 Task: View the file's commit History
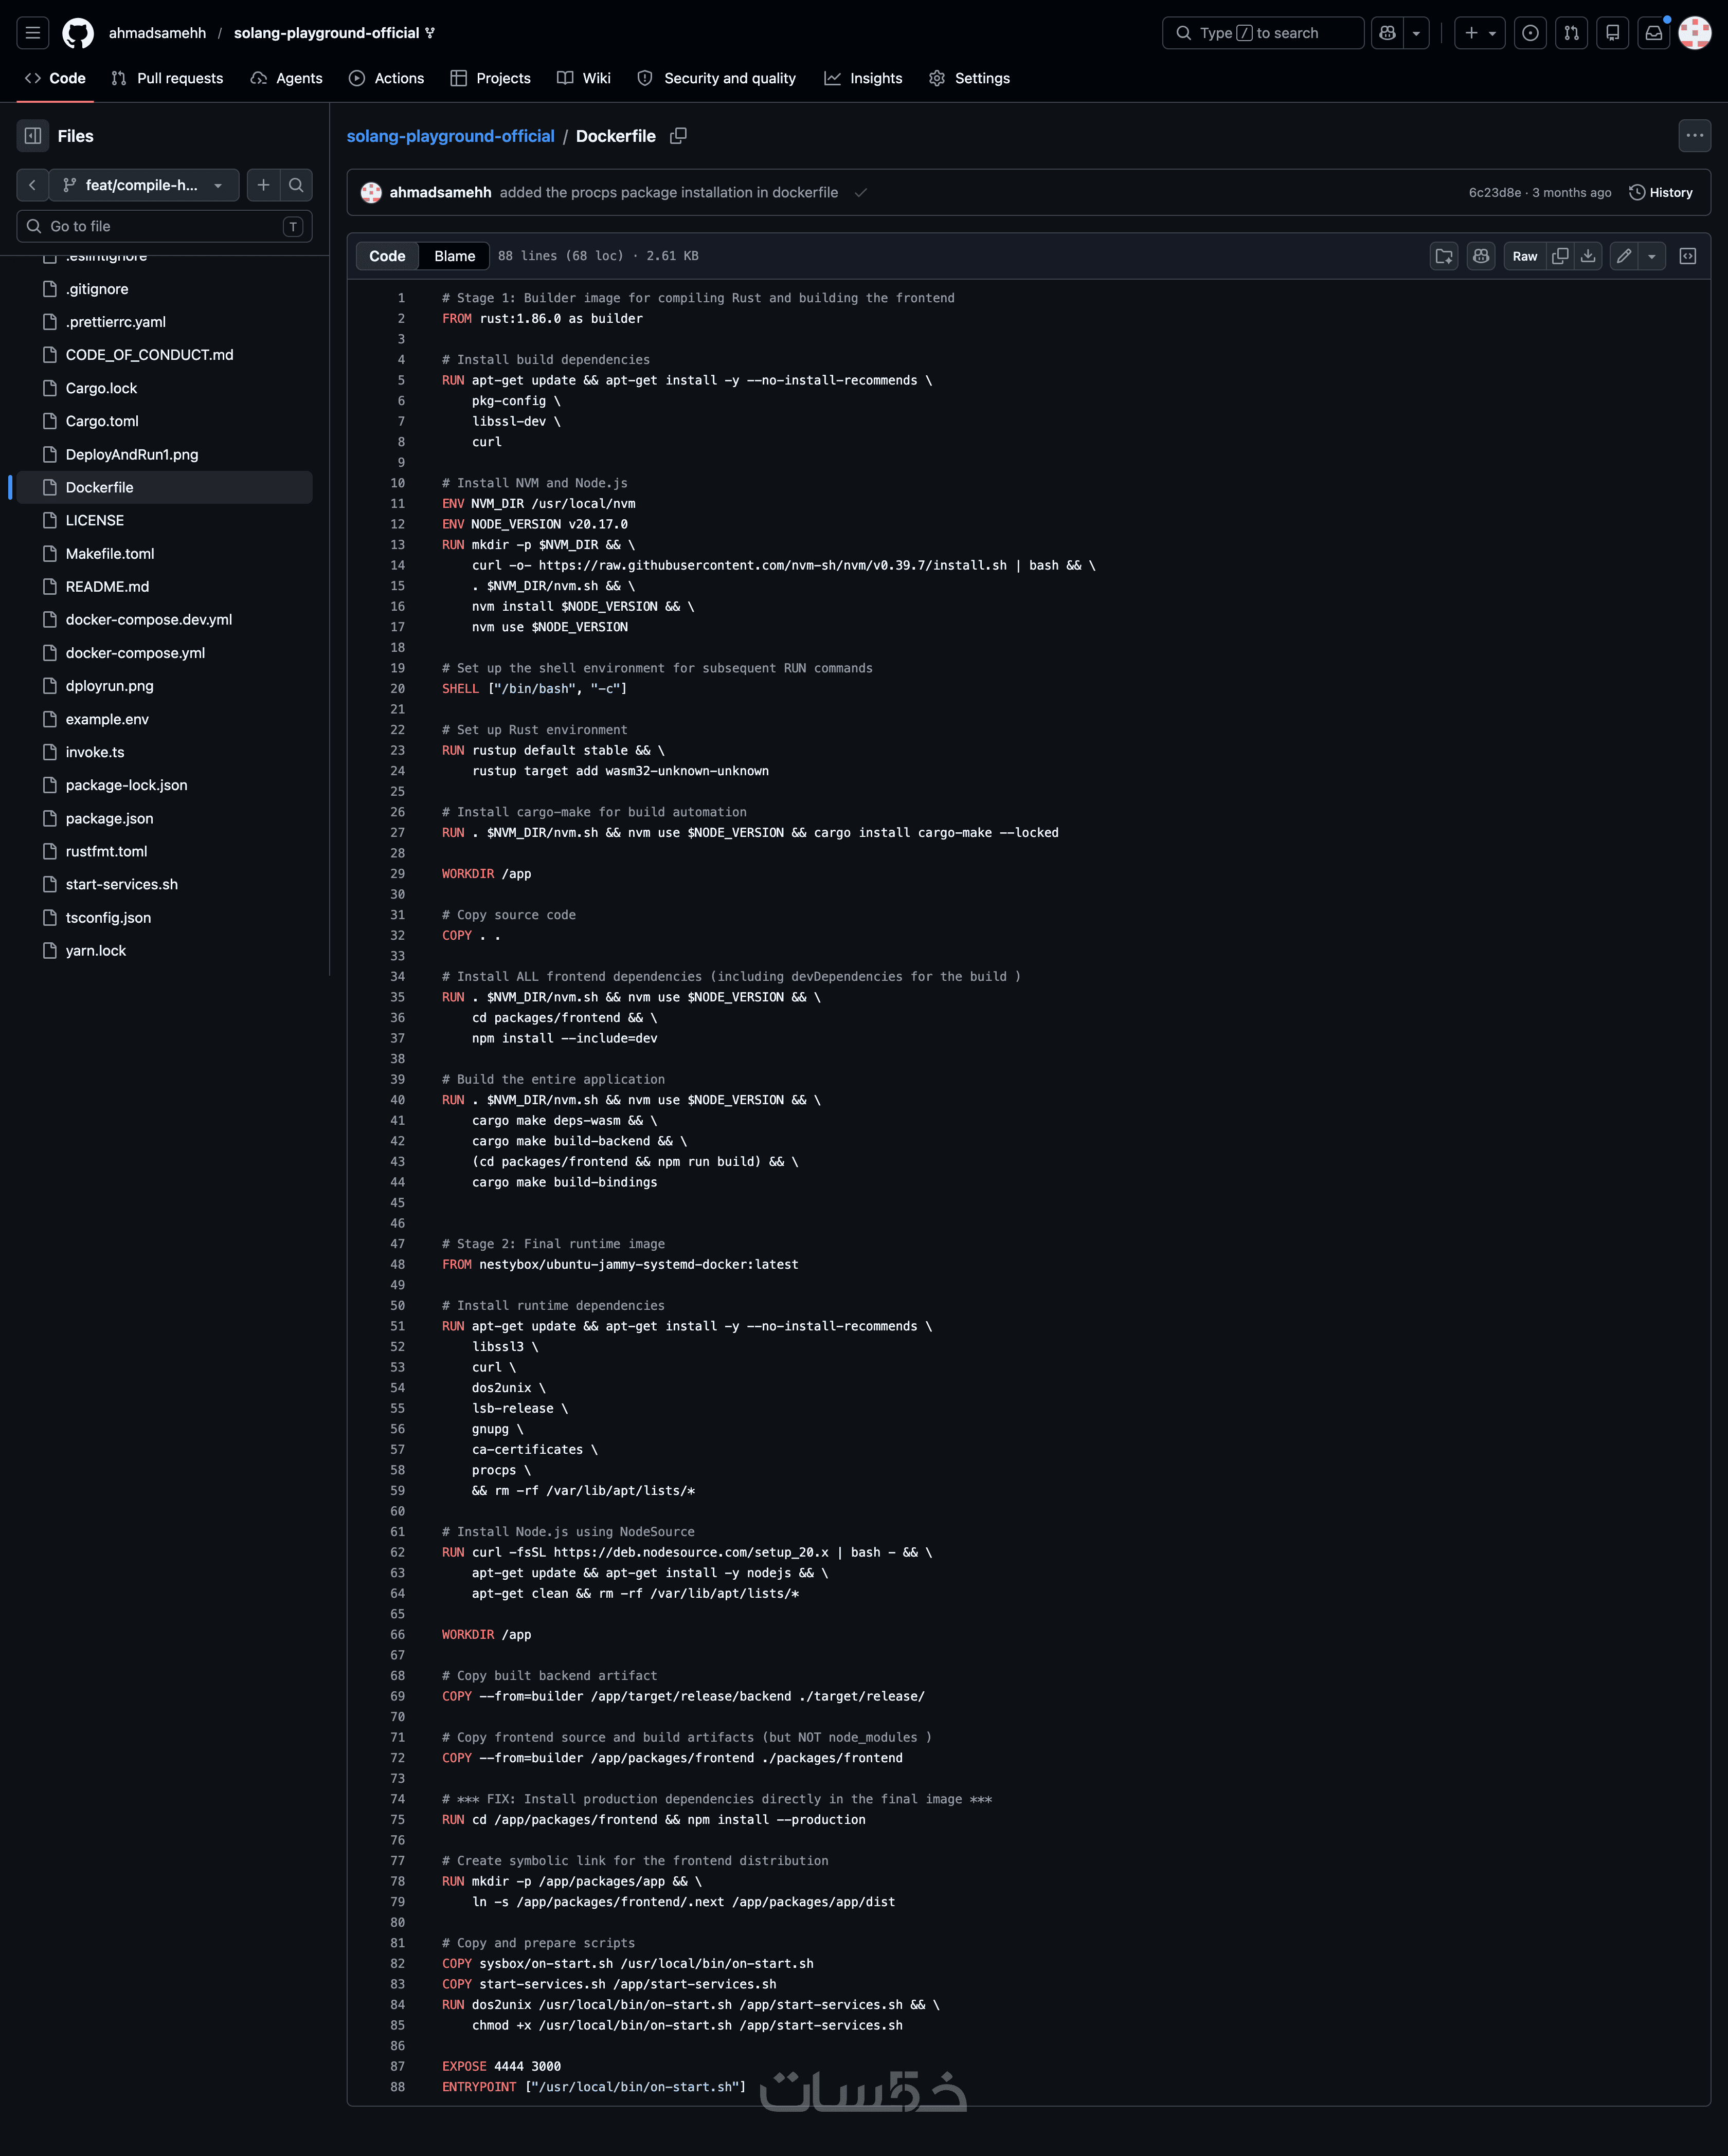click(1661, 192)
